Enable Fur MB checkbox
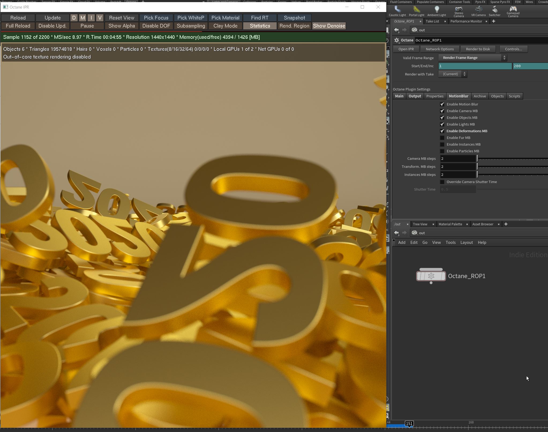Viewport: 548px width, 432px height. tap(442, 138)
